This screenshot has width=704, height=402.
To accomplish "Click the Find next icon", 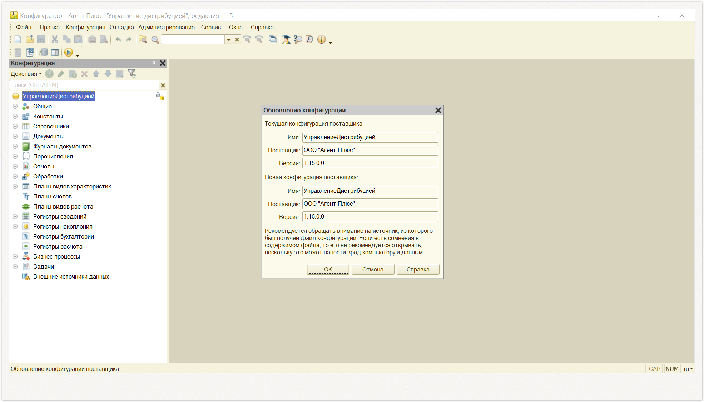I will (x=247, y=40).
